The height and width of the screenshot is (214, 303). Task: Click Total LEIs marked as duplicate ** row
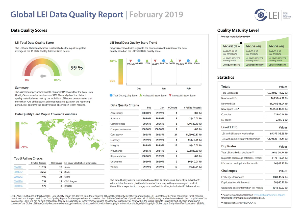pyautogui.click(x=255, y=152)
